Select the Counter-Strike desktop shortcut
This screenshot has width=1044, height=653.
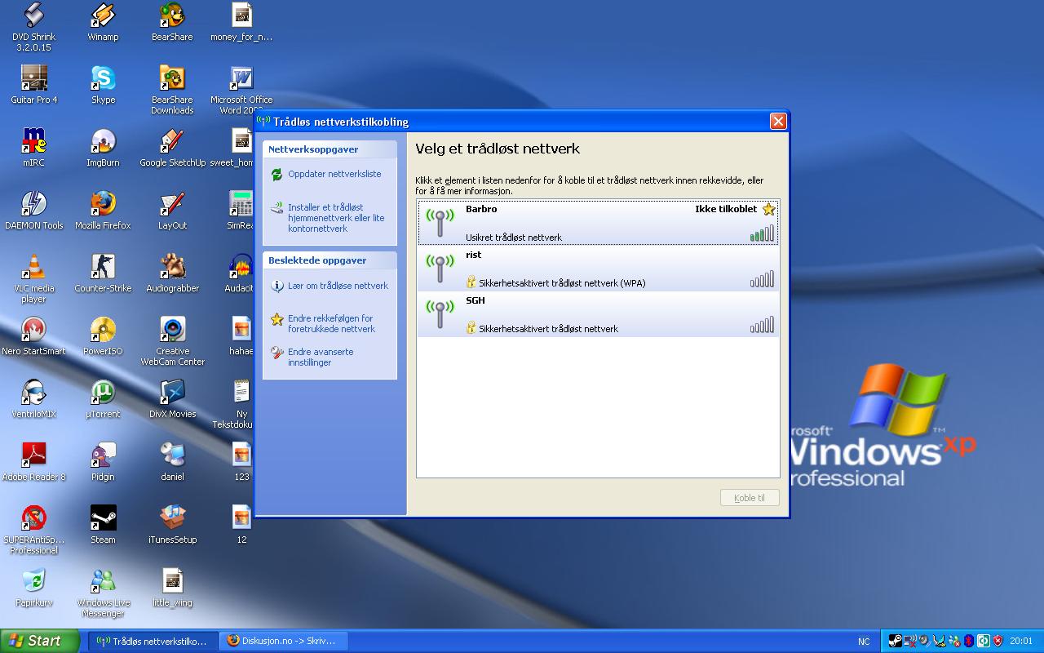(x=103, y=273)
